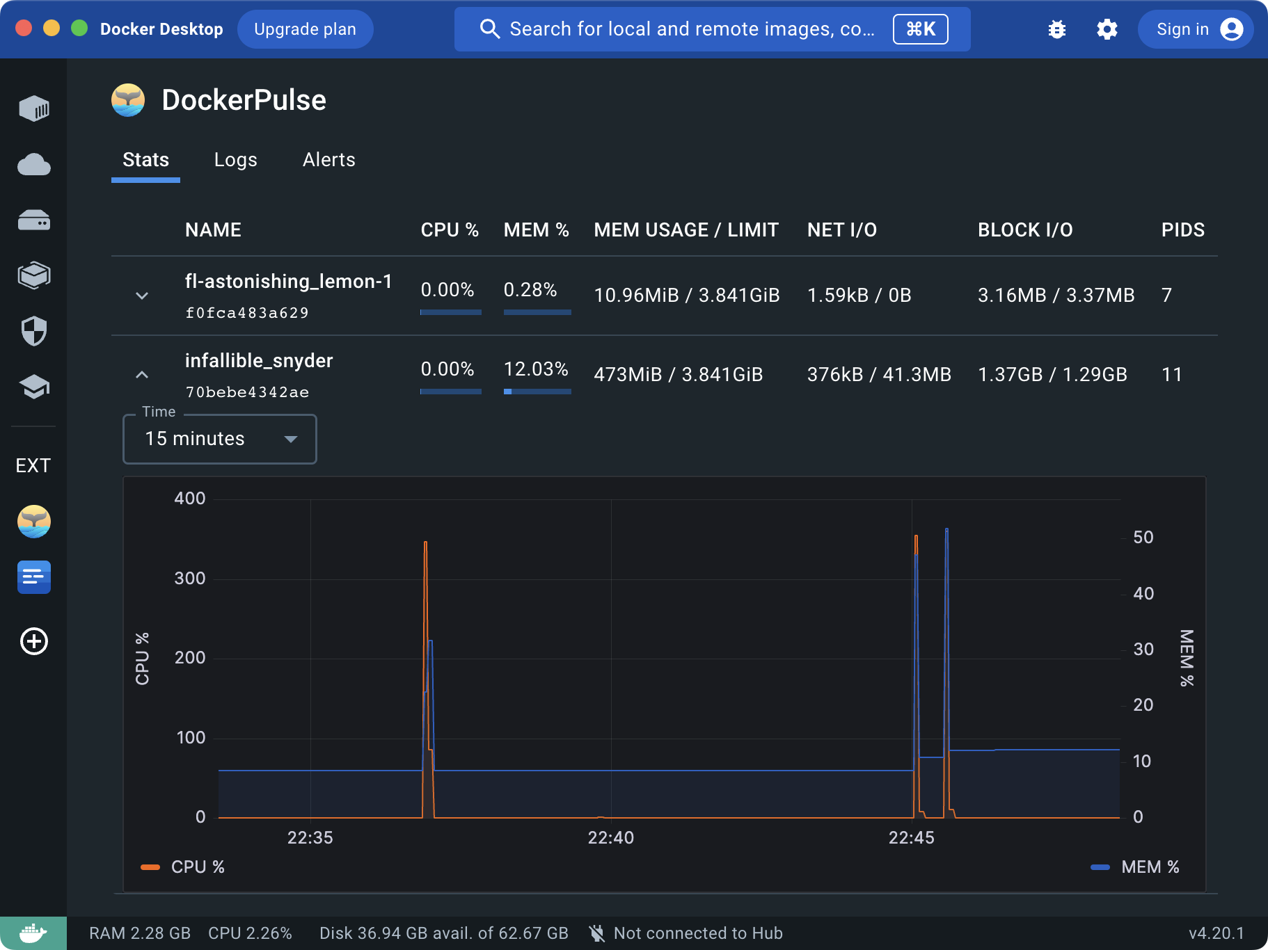Switch to the Alerts tab
Viewport: 1268px width, 950px height.
[x=329, y=160]
